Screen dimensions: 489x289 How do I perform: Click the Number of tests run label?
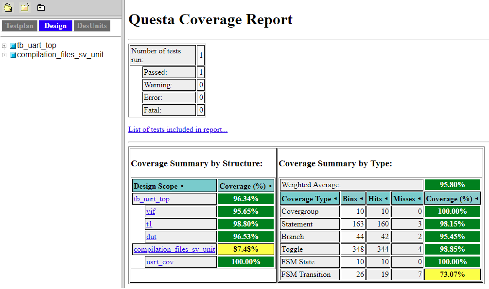pyautogui.click(x=163, y=55)
